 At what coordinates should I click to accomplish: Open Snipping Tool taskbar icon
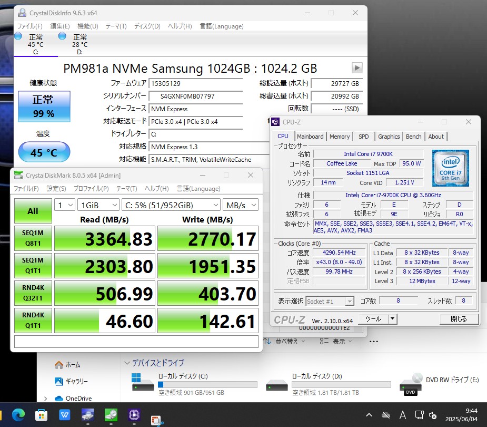(x=157, y=420)
